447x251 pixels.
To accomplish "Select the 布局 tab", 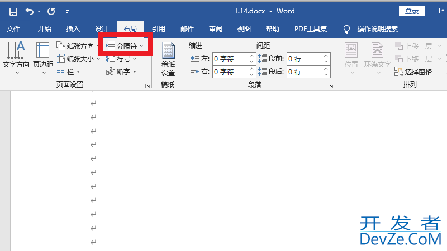I will 130,29.
